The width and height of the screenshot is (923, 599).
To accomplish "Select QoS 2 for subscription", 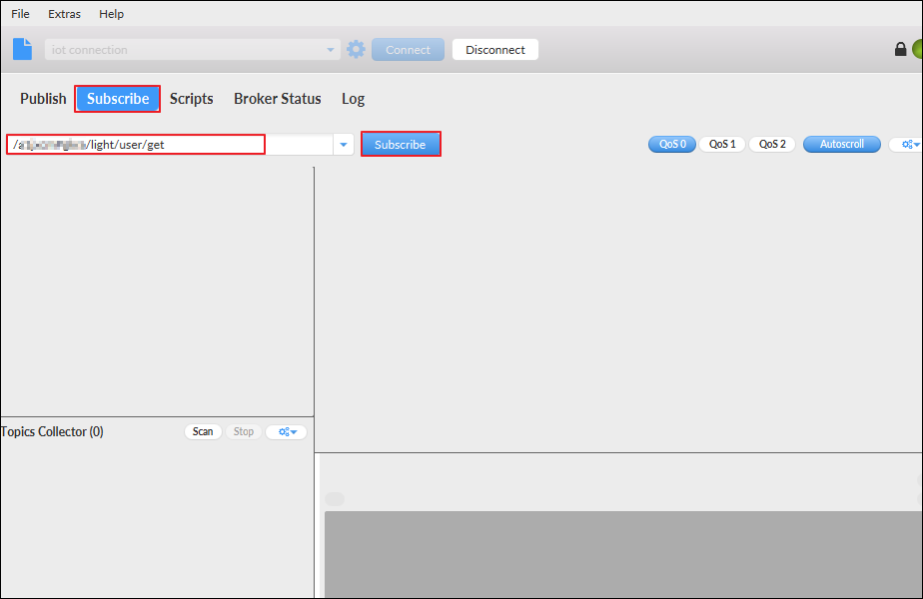I will click(771, 144).
